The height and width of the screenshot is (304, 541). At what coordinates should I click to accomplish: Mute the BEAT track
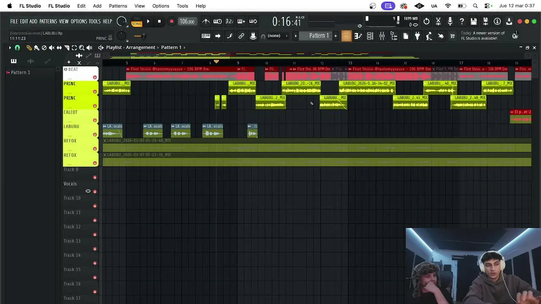coord(95,77)
